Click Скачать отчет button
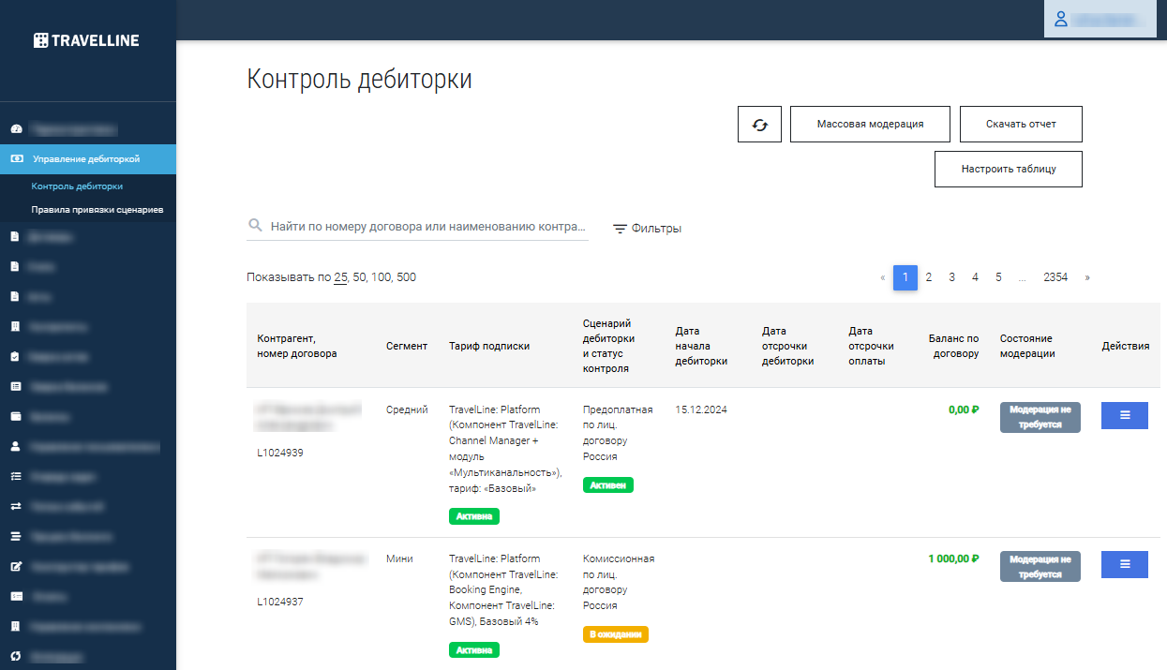The width and height of the screenshot is (1167, 670). pos(1021,124)
